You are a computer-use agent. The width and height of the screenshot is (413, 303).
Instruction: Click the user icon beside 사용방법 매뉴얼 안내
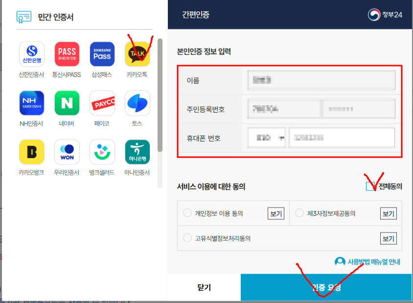tap(340, 262)
